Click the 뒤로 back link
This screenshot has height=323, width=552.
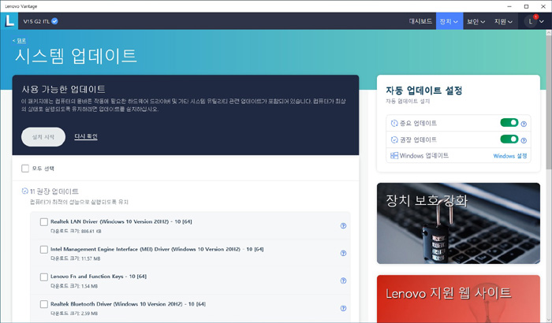coord(20,41)
